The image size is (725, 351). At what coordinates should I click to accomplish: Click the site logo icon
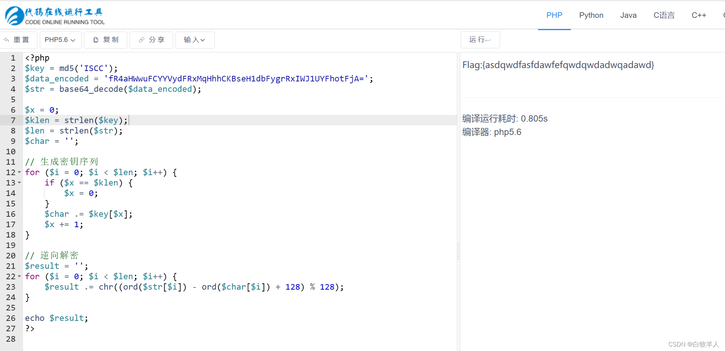pos(15,16)
